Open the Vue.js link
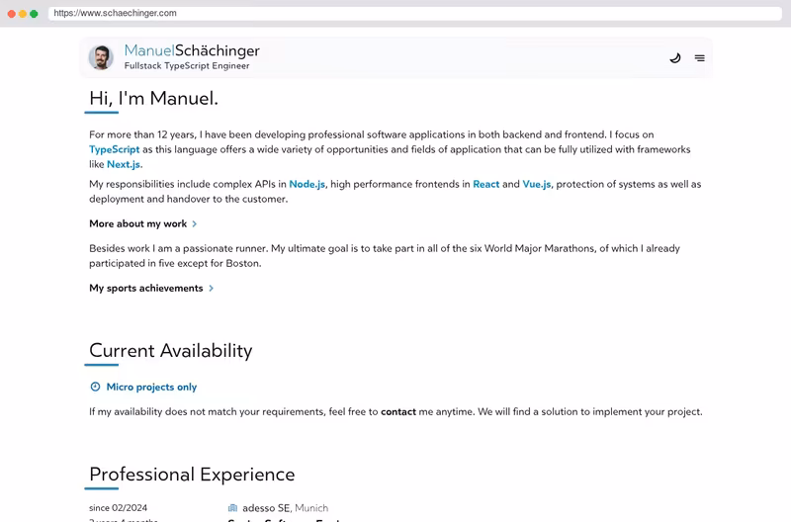Viewport: 791px width, 522px height. pyautogui.click(x=537, y=184)
